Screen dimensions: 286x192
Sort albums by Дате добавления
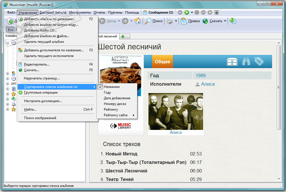click(117, 98)
